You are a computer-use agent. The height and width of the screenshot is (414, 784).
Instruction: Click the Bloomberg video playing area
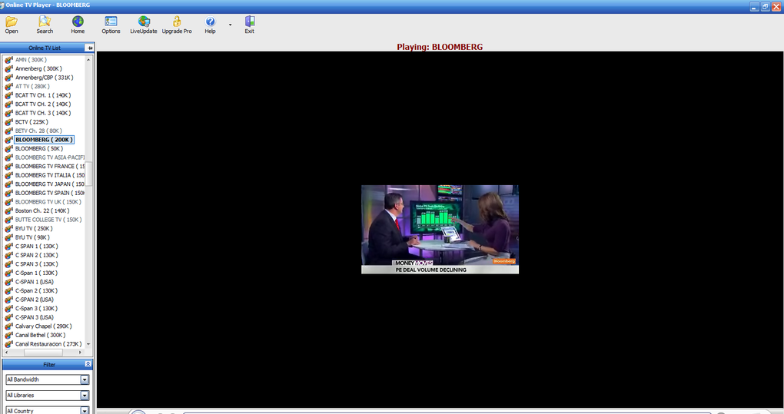(x=440, y=229)
